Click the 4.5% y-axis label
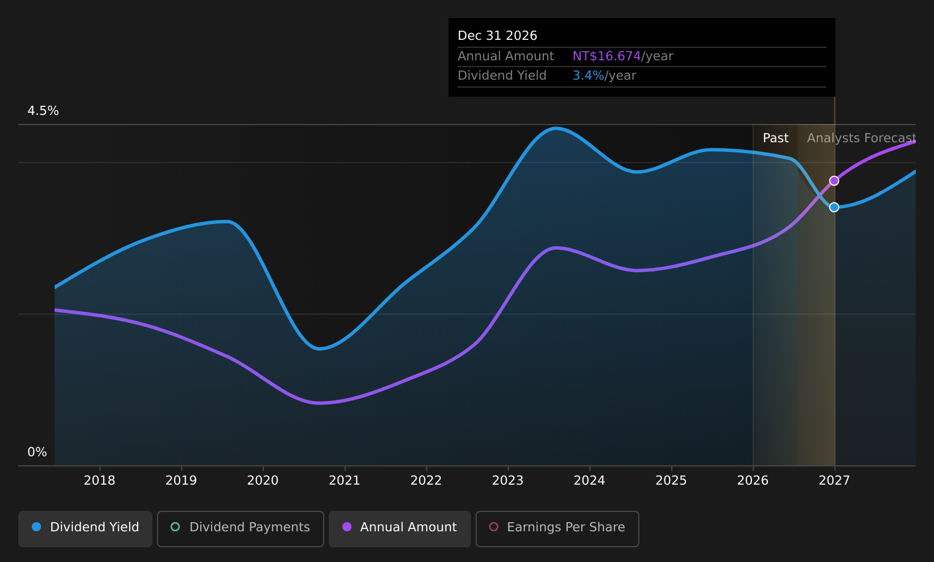Screen dimensions: 934x562 click(x=43, y=111)
